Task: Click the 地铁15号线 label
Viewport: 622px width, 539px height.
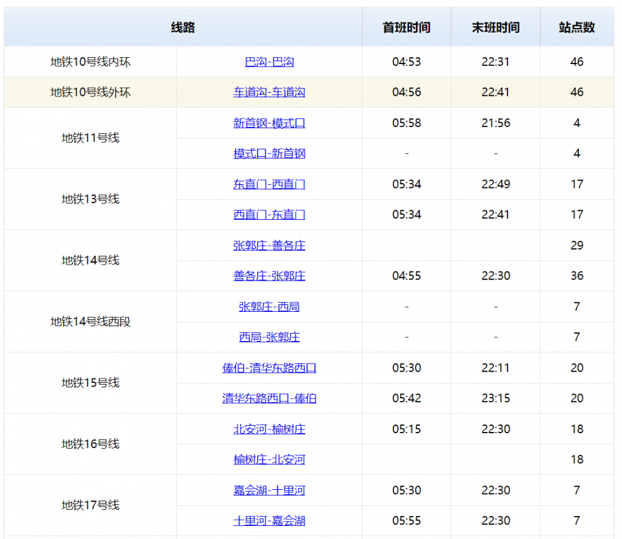Action: (90, 383)
